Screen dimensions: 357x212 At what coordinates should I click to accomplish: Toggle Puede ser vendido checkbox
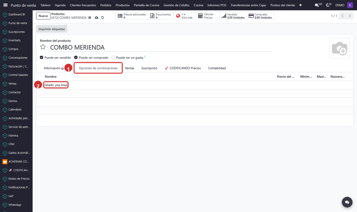41,58
